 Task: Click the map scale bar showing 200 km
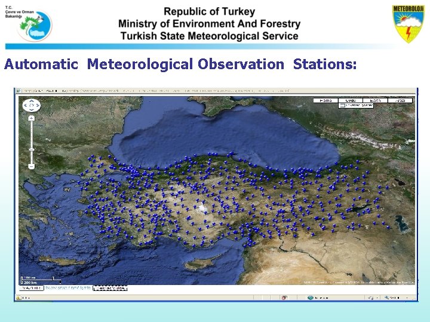coord(41,280)
